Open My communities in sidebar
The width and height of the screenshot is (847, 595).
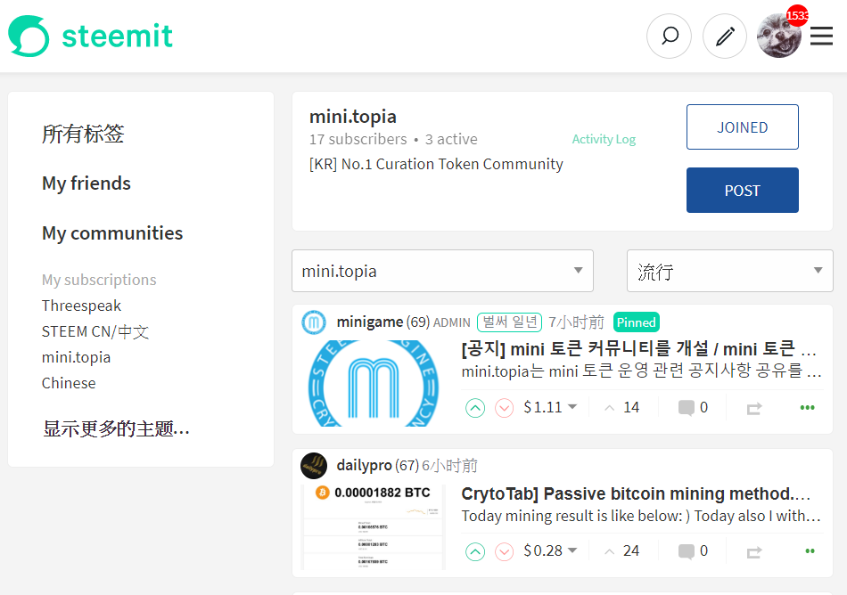point(112,233)
